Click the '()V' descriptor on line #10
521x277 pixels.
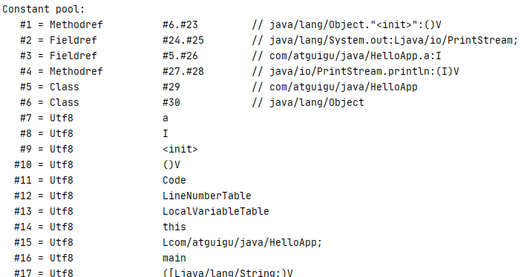pyautogui.click(x=171, y=165)
